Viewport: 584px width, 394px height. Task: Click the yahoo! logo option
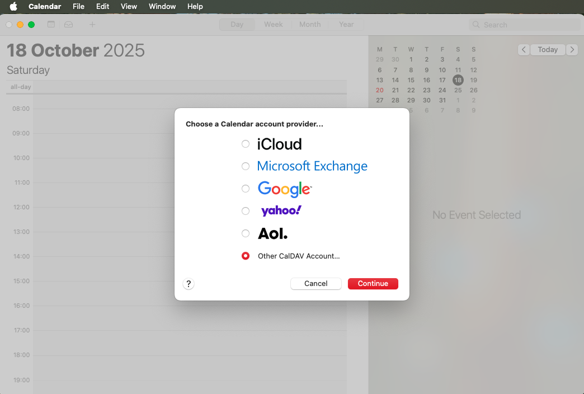point(281,210)
